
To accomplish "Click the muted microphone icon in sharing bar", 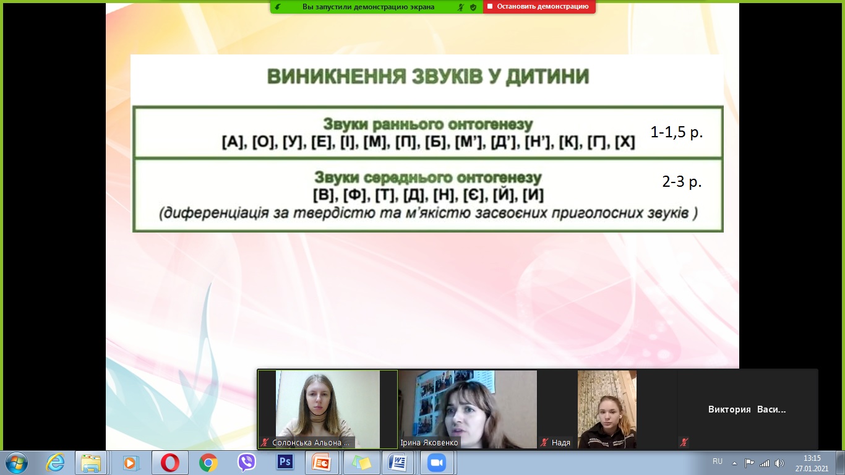I will [460, 7].
